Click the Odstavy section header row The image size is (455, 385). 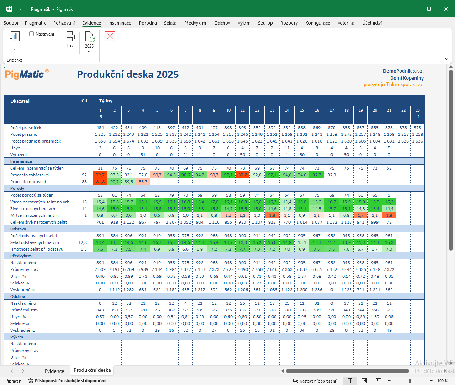pyautogui.click(x=215, y=229)
